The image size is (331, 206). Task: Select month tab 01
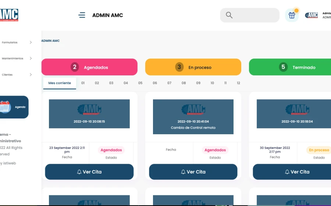click(83, 83)
